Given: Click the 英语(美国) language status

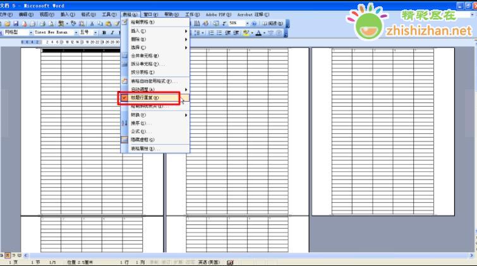Looking at the screenshot, I should click(x=208, y=262).
